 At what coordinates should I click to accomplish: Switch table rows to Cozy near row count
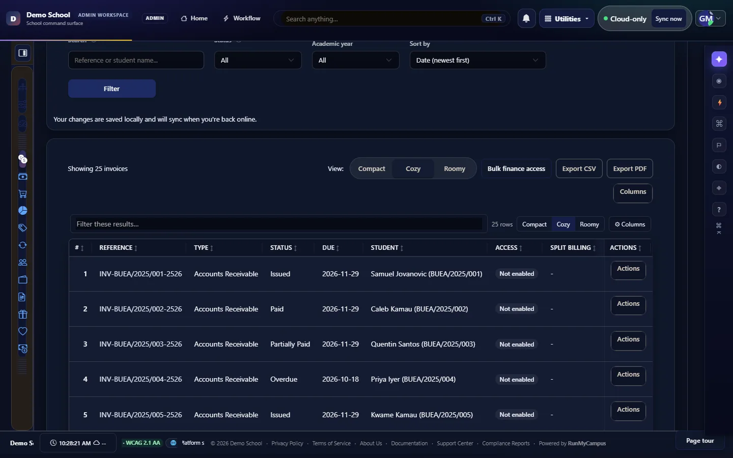(563, 224)
